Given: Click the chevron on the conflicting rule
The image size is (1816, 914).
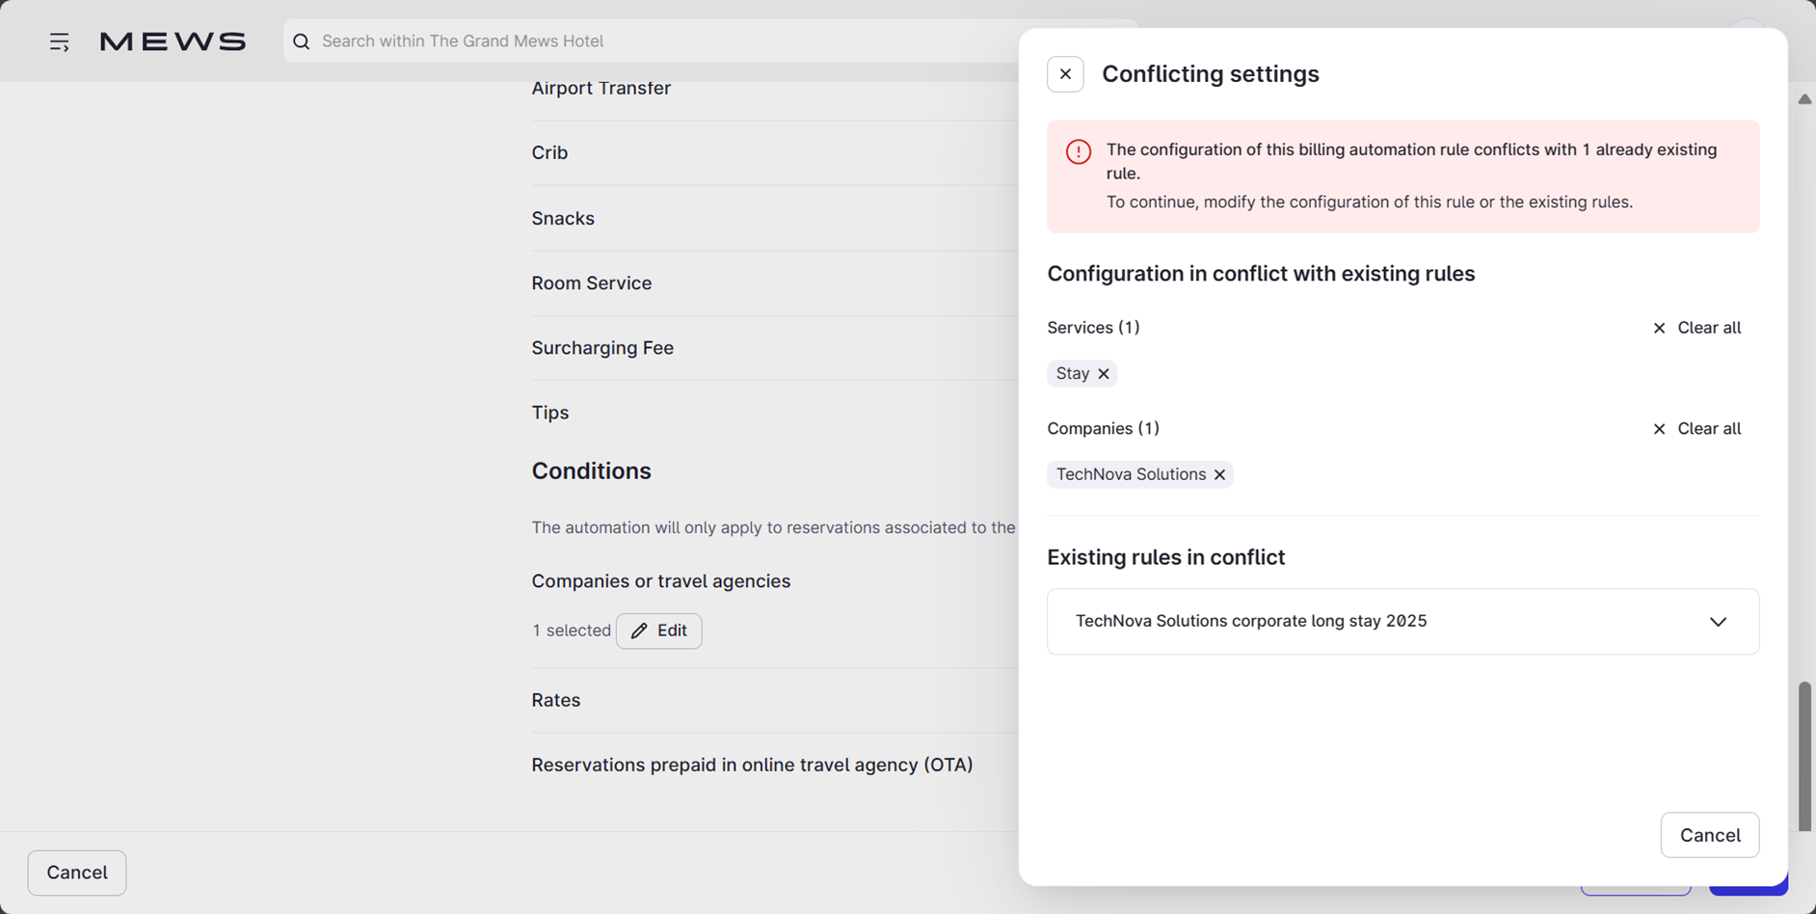Looking at the screenshot, I should (x=1718, y=622).
